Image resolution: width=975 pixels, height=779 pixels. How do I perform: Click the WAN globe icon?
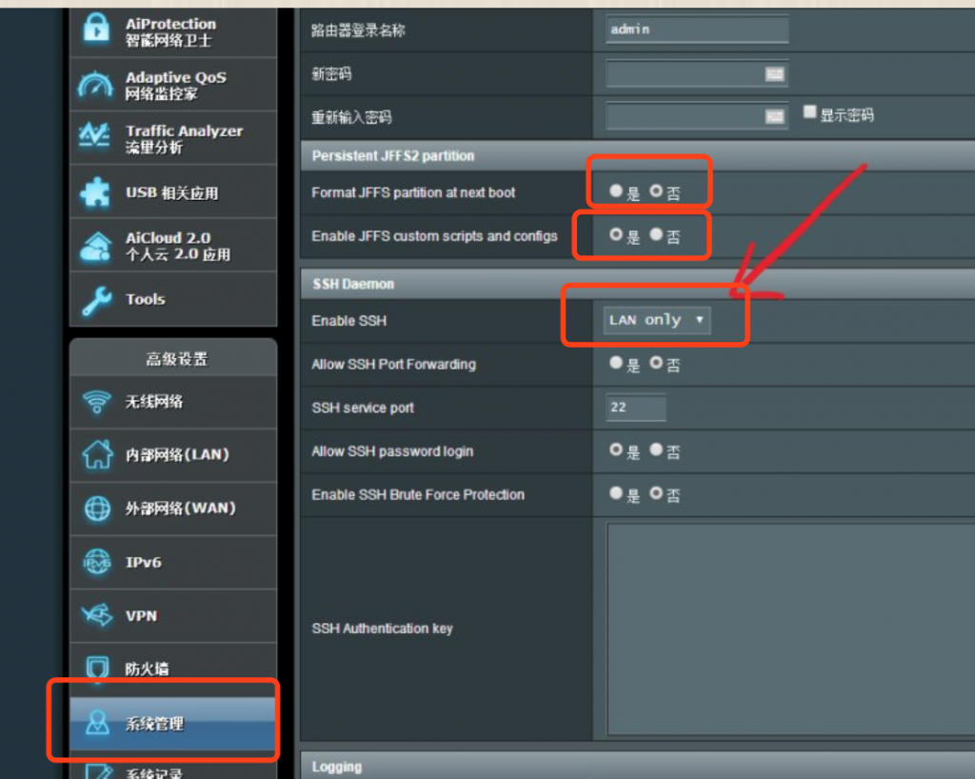click(97, 509)
